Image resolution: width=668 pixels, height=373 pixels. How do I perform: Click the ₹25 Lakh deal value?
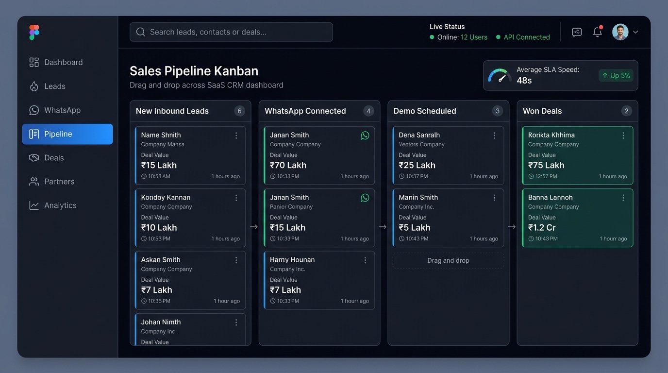click(x=417, y=165)
